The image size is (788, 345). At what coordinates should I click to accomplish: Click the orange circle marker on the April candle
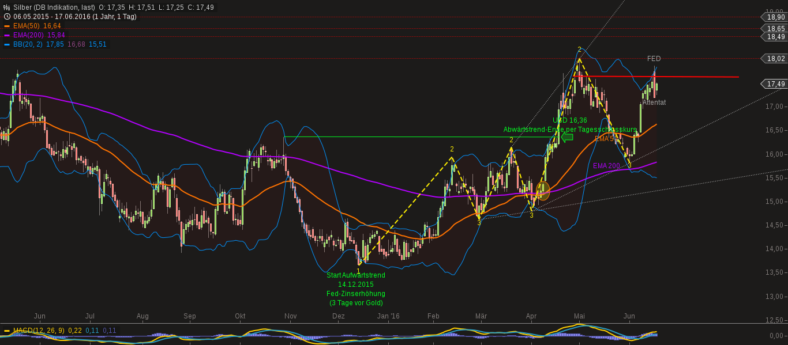coord(542,191)
